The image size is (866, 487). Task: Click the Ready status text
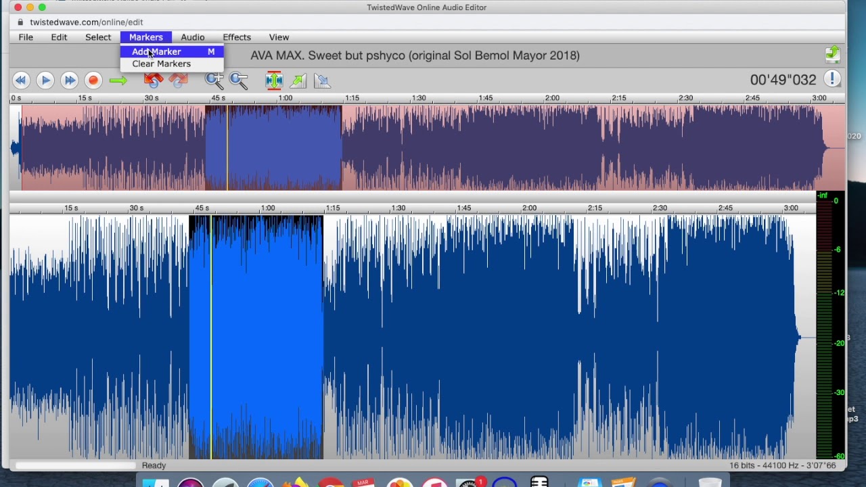pyautogui.click(x=154, y=465)
